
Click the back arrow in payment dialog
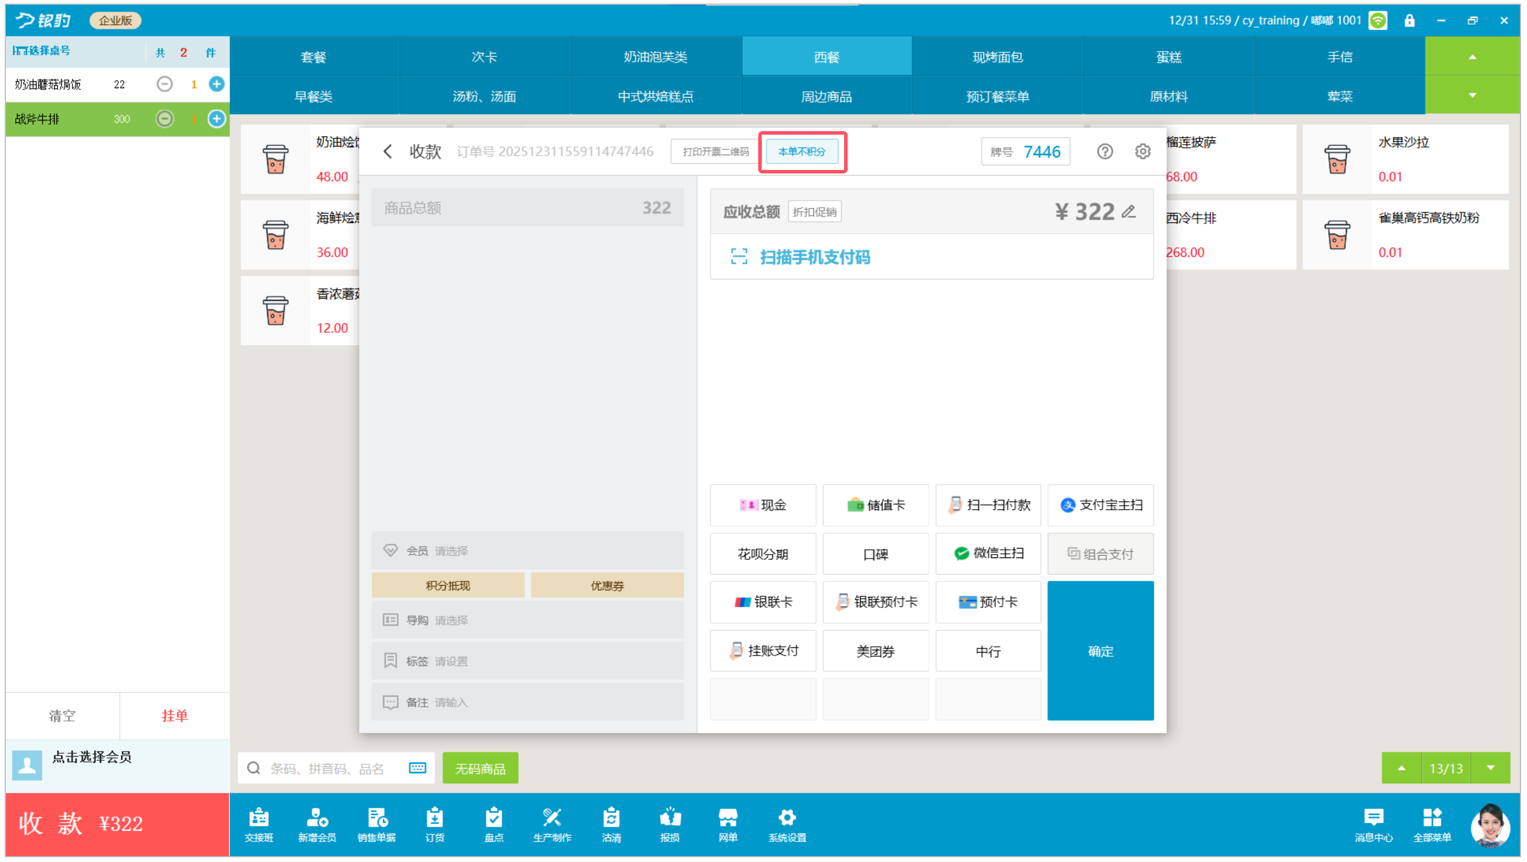388,152
